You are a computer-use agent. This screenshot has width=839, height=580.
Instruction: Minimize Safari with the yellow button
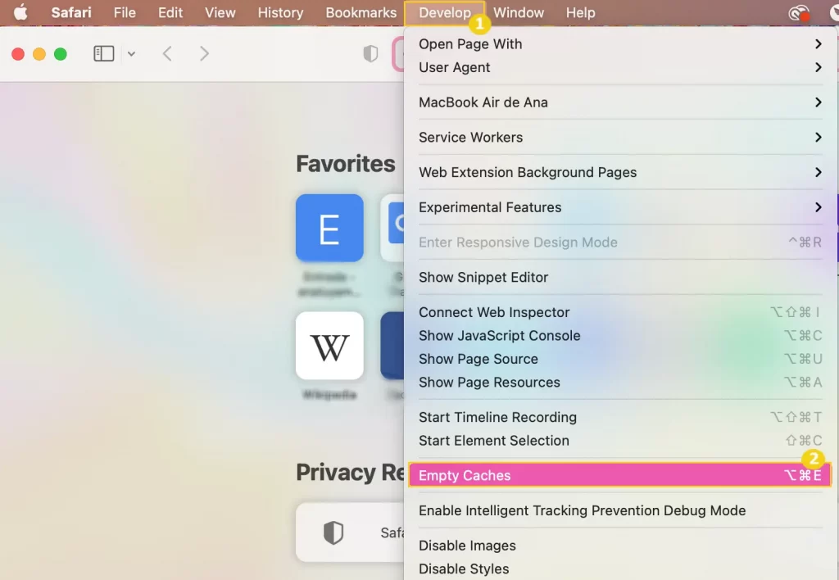pyautogui.click(x=39, y=54)
